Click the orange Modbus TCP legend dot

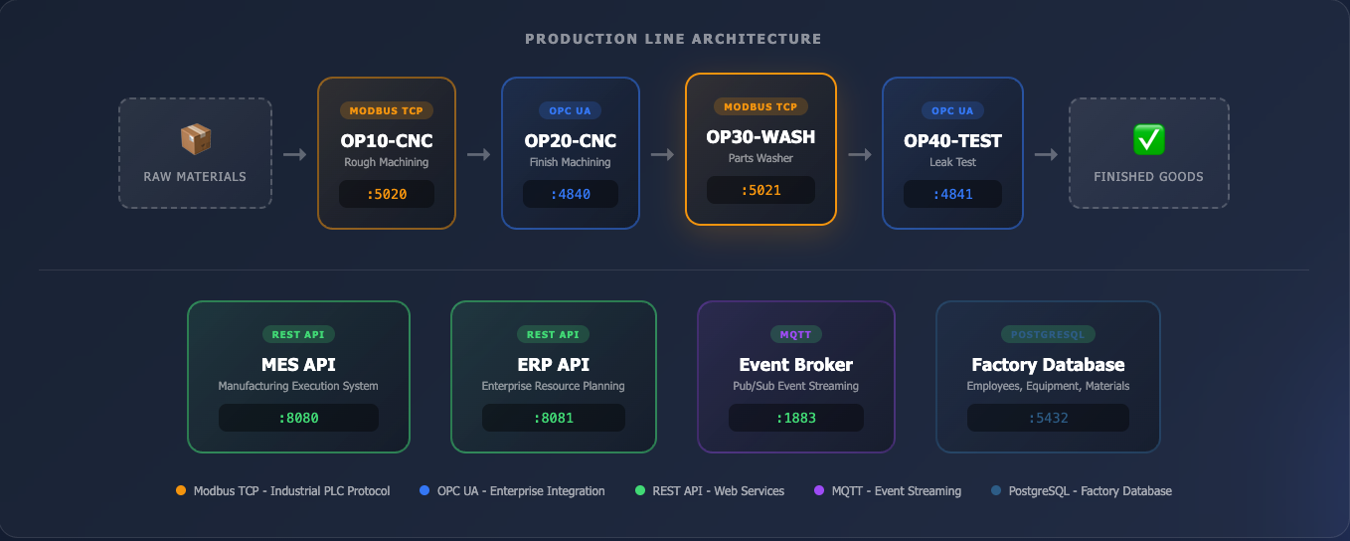[181, 490]
